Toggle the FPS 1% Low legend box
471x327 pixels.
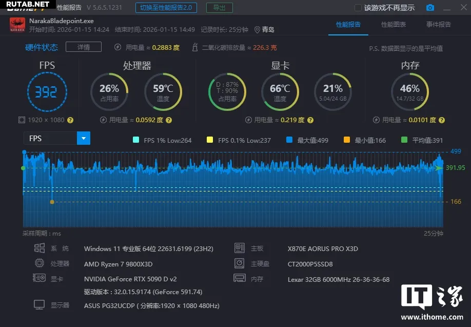point(136,140)
